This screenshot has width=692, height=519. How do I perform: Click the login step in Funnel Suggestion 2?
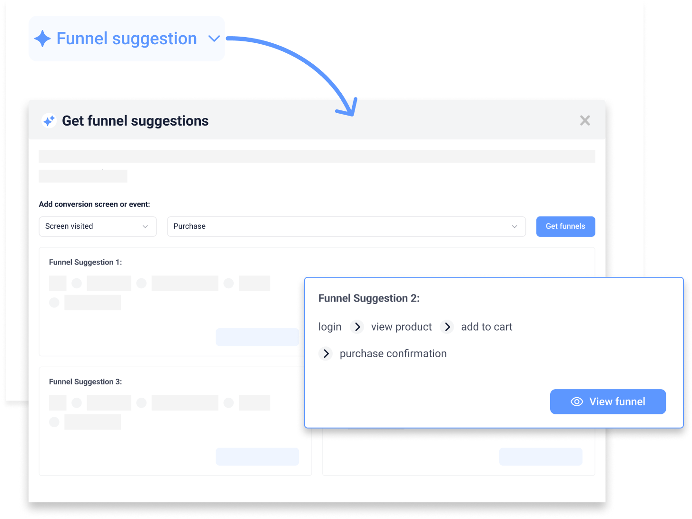pos(330,327)
